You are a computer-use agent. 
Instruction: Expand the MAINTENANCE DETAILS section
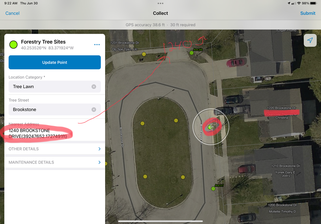pyautogui.click(x=55, y=162)
